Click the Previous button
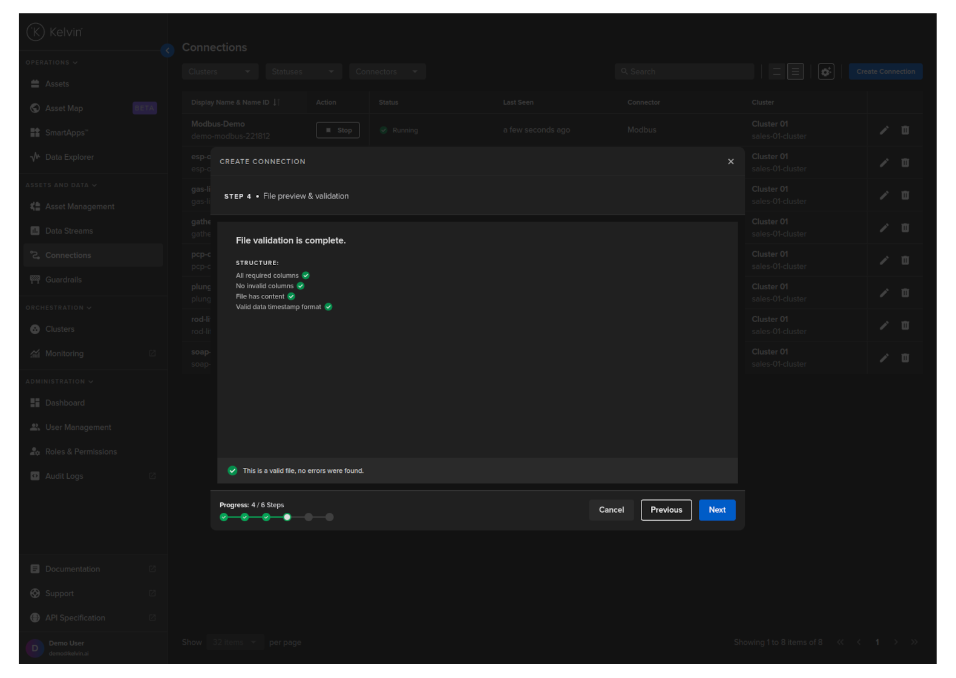 [666, 510]
